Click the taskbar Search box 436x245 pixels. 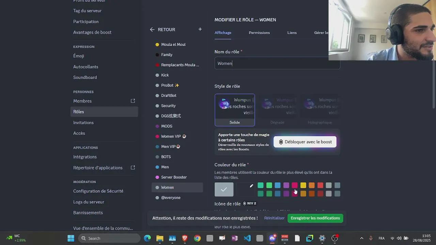coord(109,238)
